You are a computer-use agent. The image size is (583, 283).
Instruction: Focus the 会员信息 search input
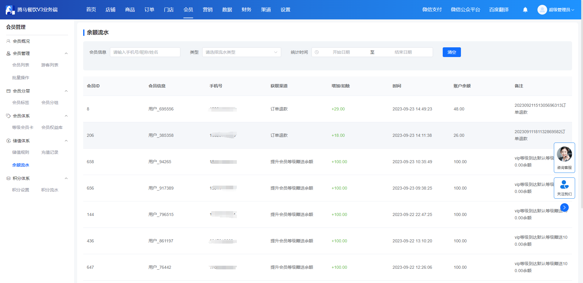tap(145, 52)
